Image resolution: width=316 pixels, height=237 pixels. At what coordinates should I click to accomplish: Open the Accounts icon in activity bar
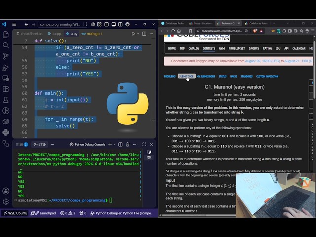coord(6,191)
